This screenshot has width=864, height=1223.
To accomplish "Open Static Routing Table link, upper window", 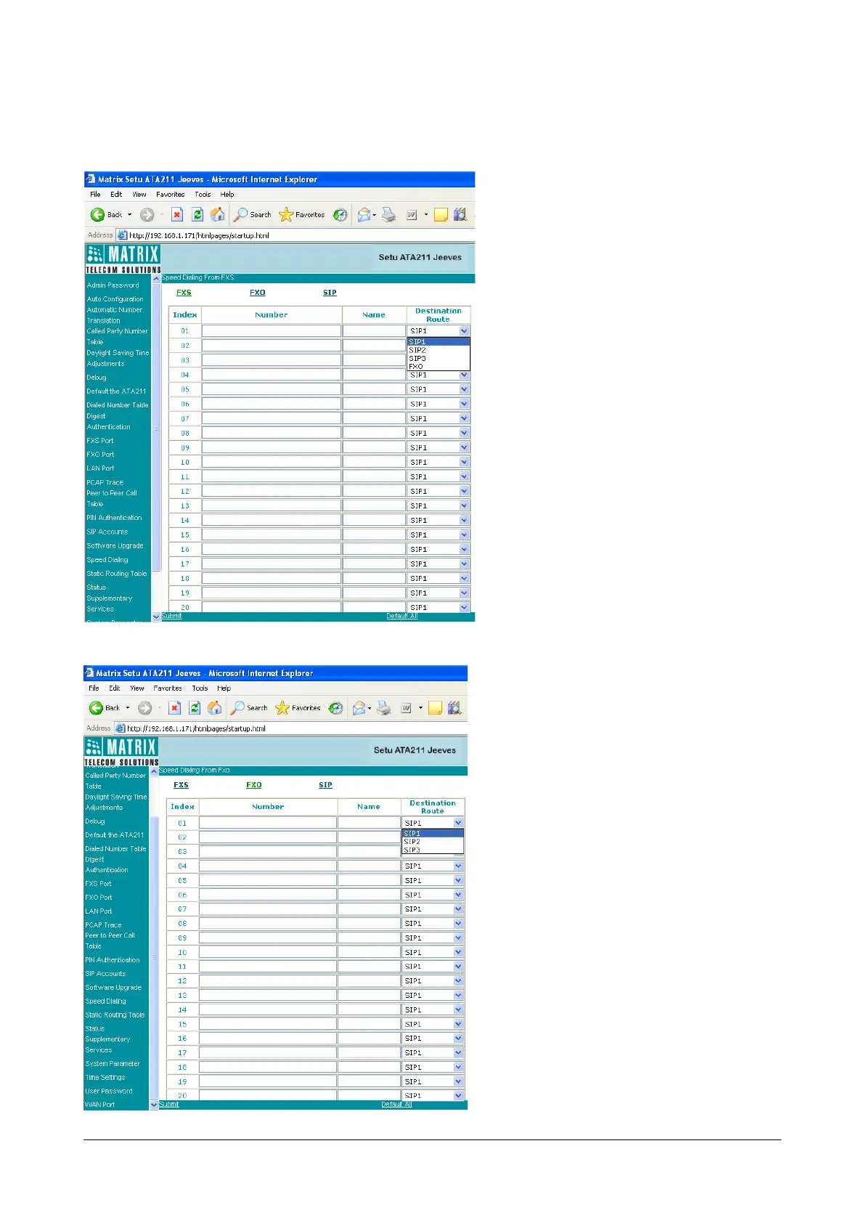I will 117,574.
